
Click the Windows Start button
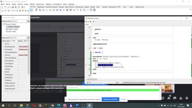[3, 105]
